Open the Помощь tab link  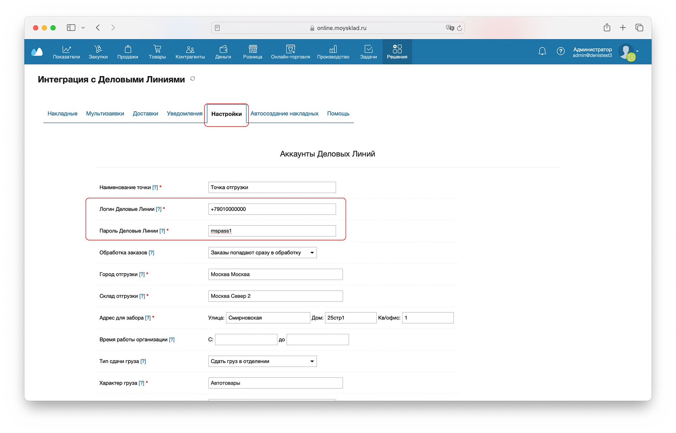(338, 114)
